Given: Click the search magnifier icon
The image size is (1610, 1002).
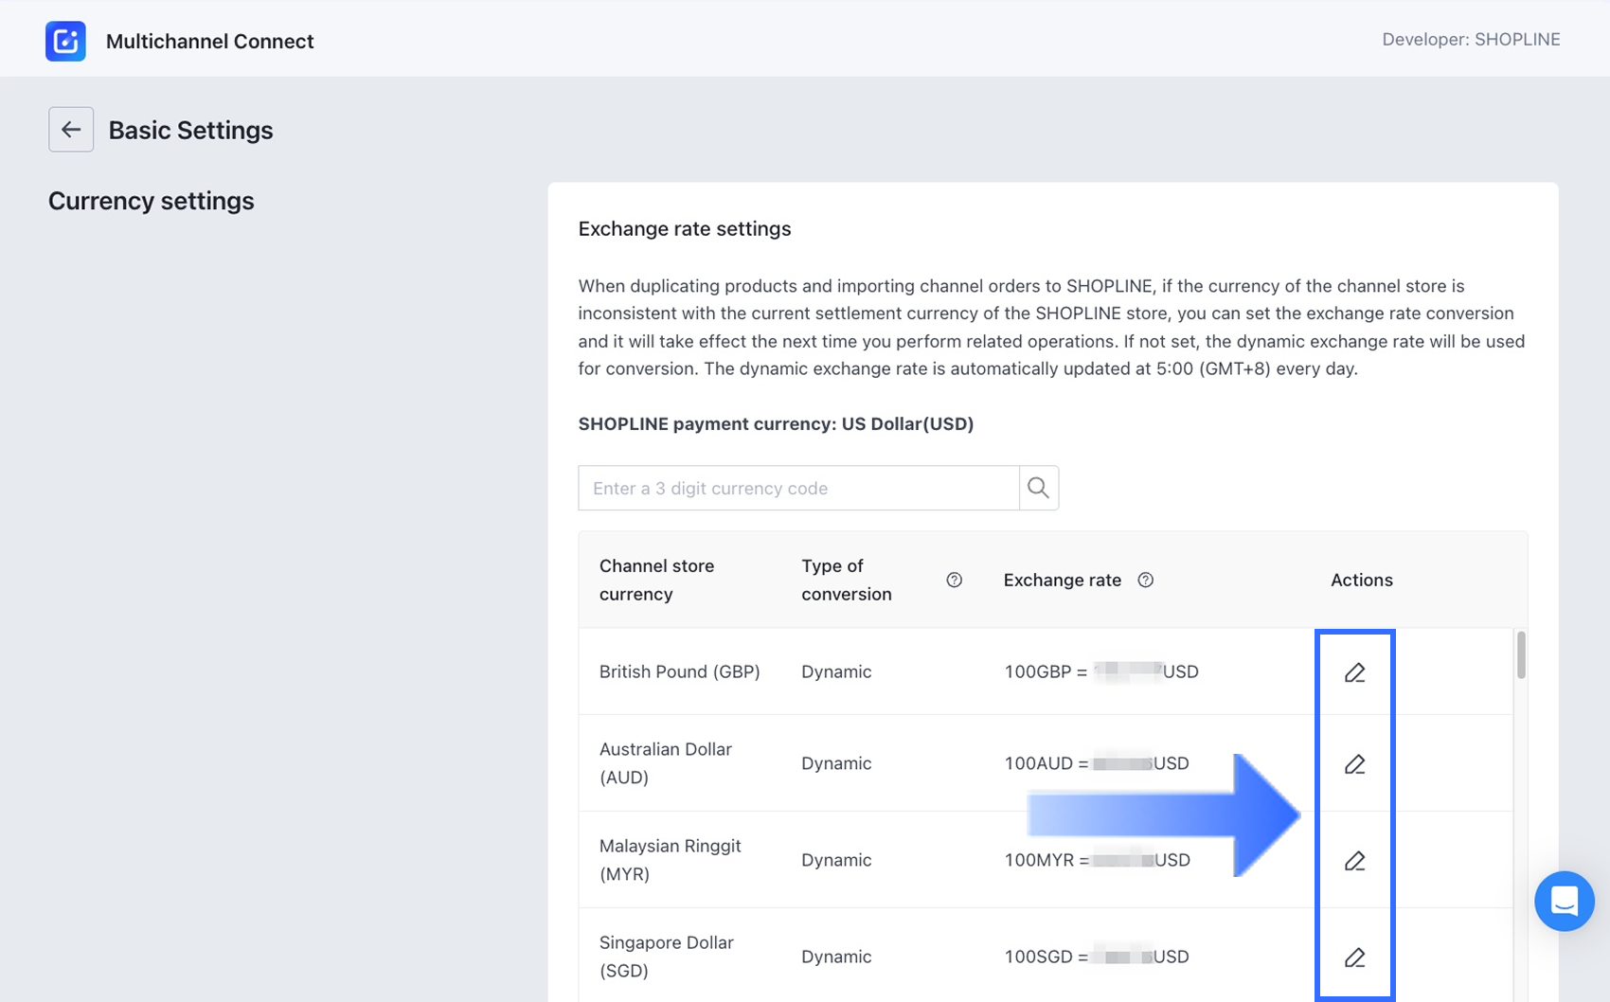Looking at the screenshot, I should 1038,488.
